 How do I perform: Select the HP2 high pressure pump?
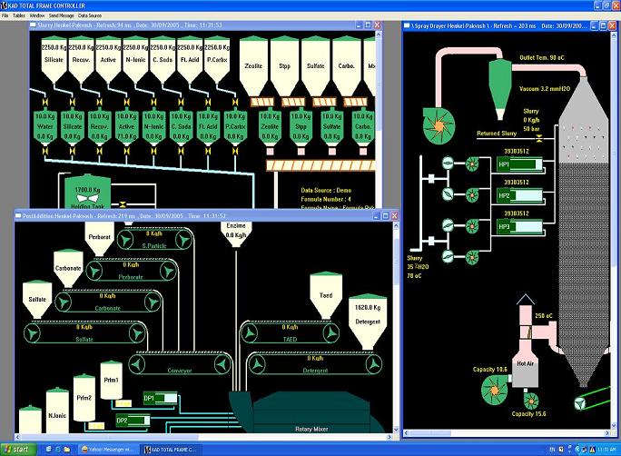click(x=521, y=195)
